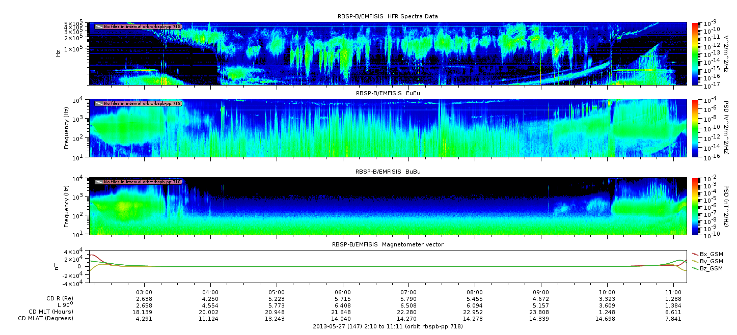Click the 'RBSP-B/EMFISIS Magnetometer vector' title

tap(388, 244)
